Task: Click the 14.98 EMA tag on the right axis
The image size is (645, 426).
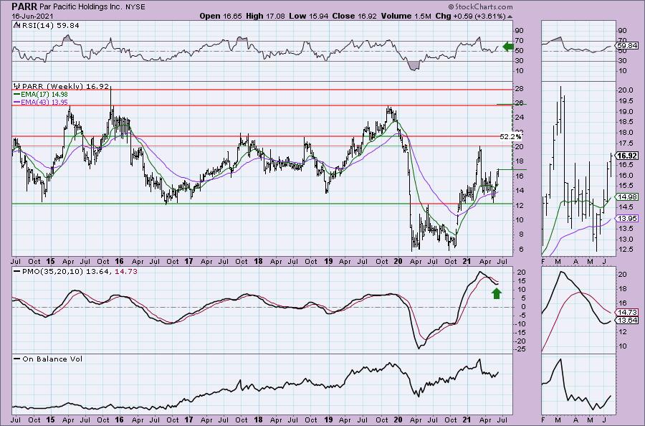Action: point(627,197)
